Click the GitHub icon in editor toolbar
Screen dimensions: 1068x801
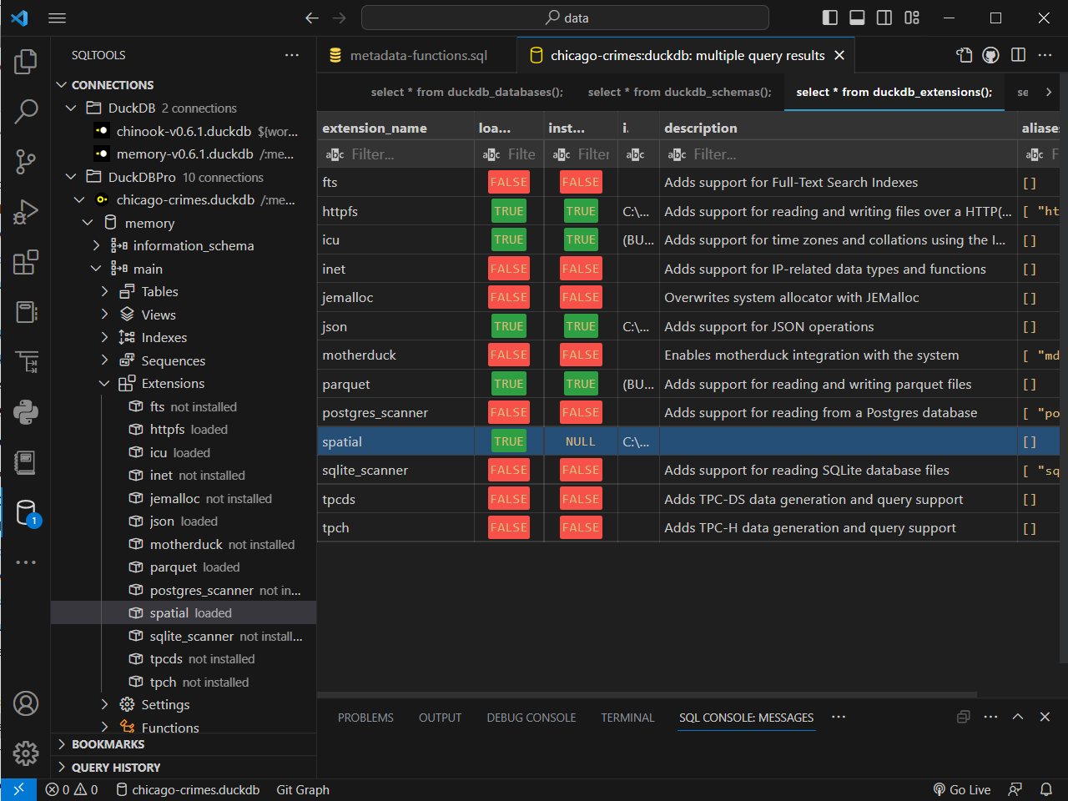[x=990, y=55]
